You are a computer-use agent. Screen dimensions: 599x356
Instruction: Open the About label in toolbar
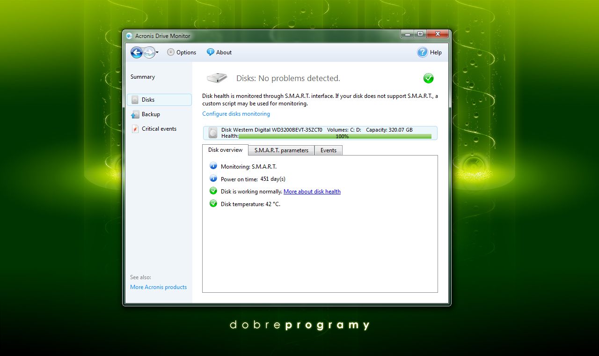point(224,52)
